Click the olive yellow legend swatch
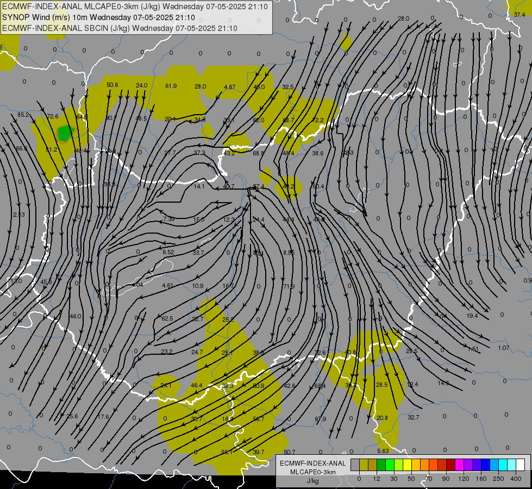 [x=364, y=465]
